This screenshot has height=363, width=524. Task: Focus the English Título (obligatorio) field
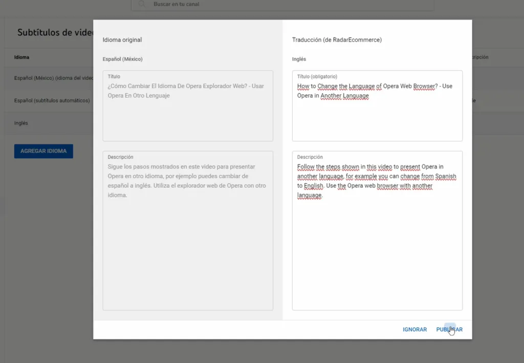(x=377, y=105)
